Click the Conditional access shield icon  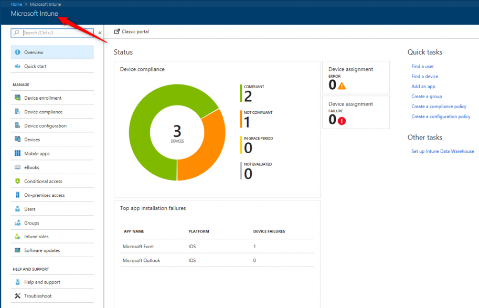pos(17,182)
